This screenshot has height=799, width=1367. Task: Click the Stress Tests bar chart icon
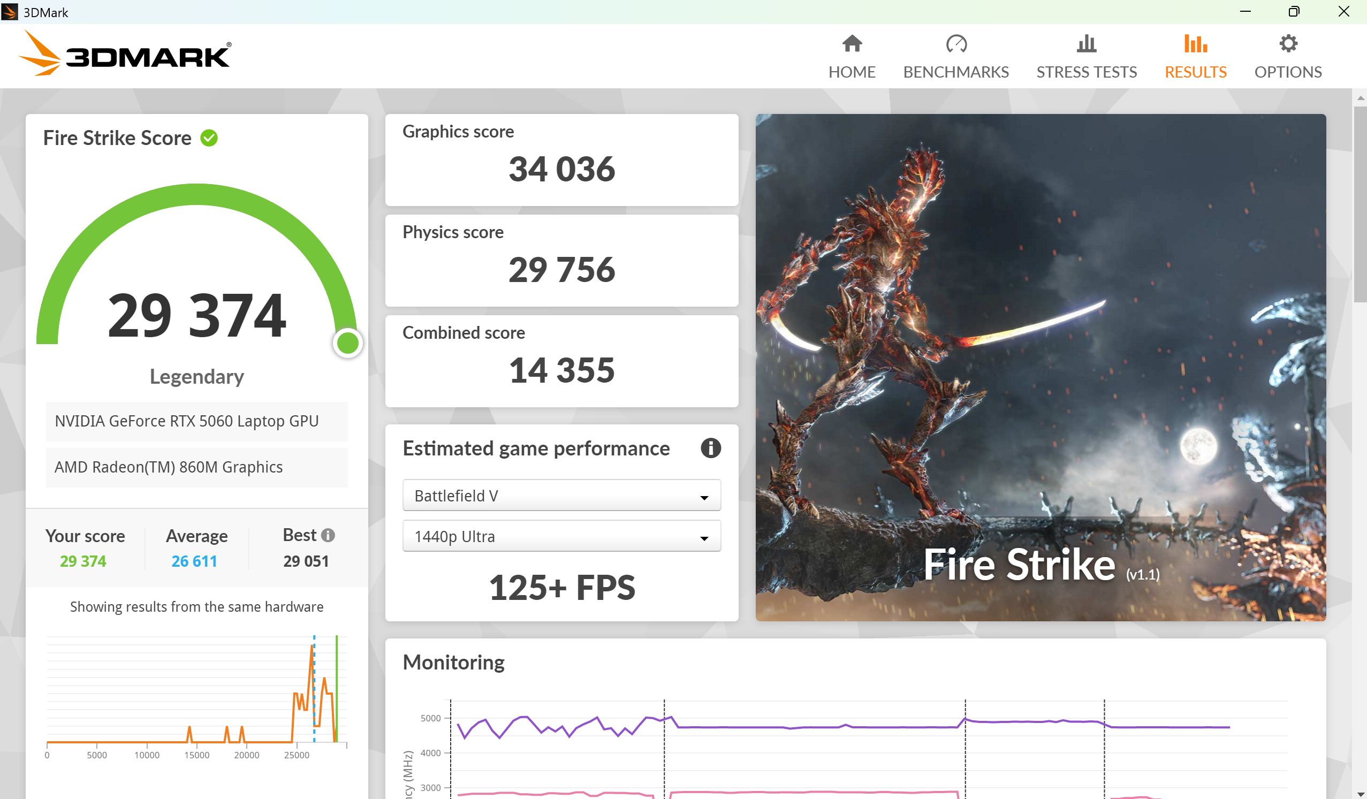[x=1086, y=43]
